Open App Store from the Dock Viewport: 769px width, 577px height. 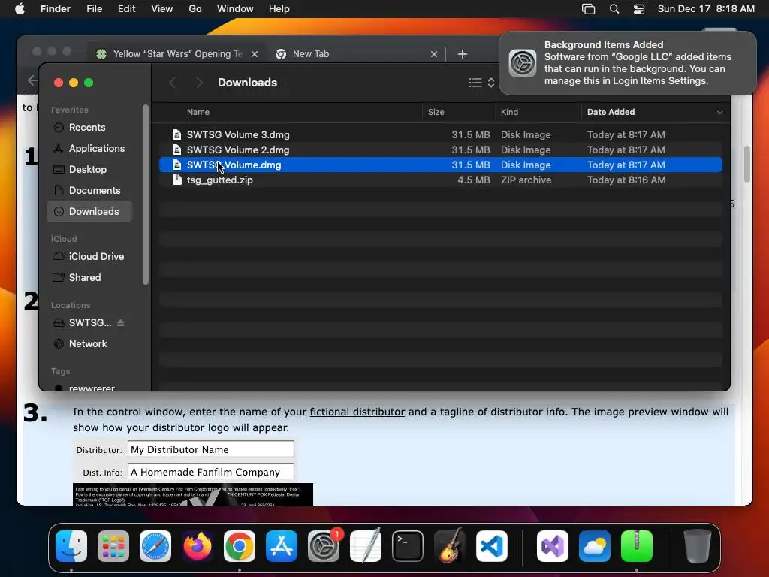click(282, 545)
